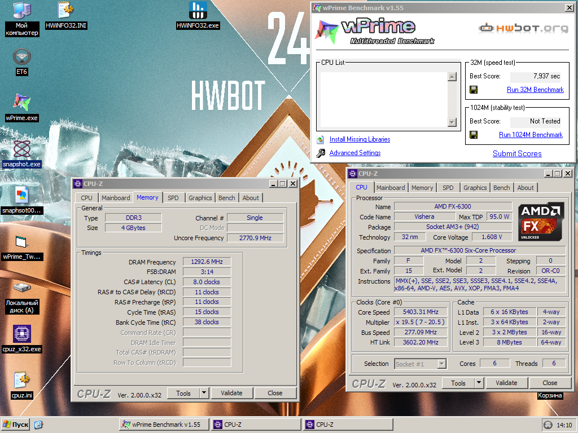This screenshot has width=578, height=433.
Task: Expand Tools dropdown arrow in the Memory CPU-Z window
Action: point(204,393)
